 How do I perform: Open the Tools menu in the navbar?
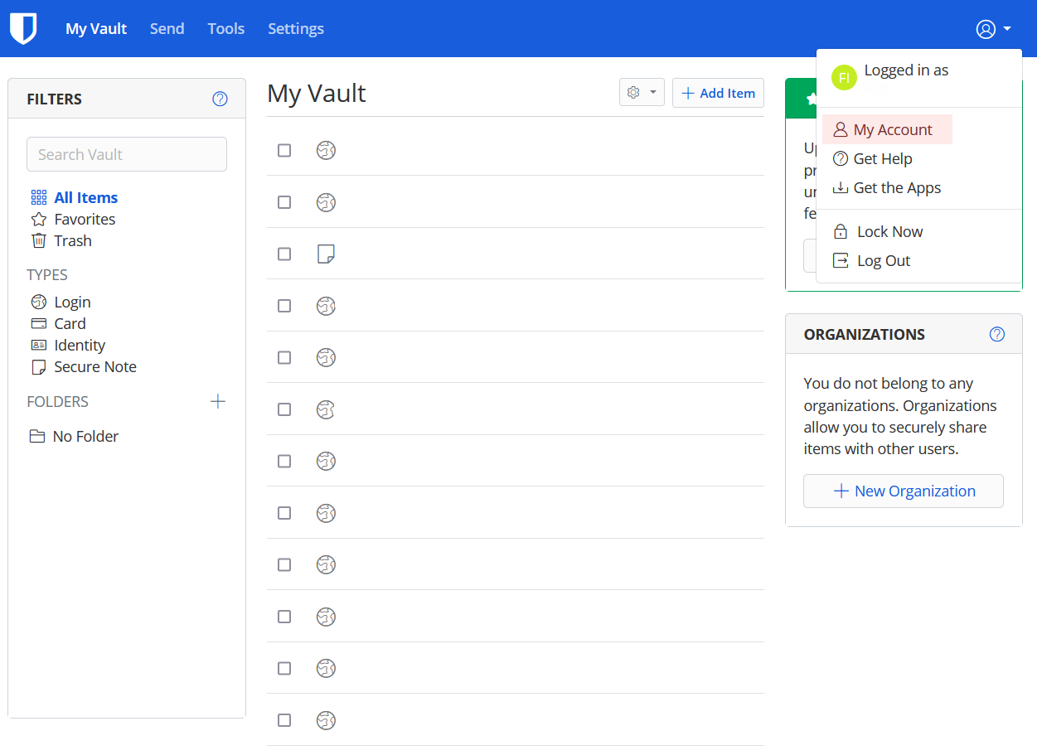coord(225,28)
